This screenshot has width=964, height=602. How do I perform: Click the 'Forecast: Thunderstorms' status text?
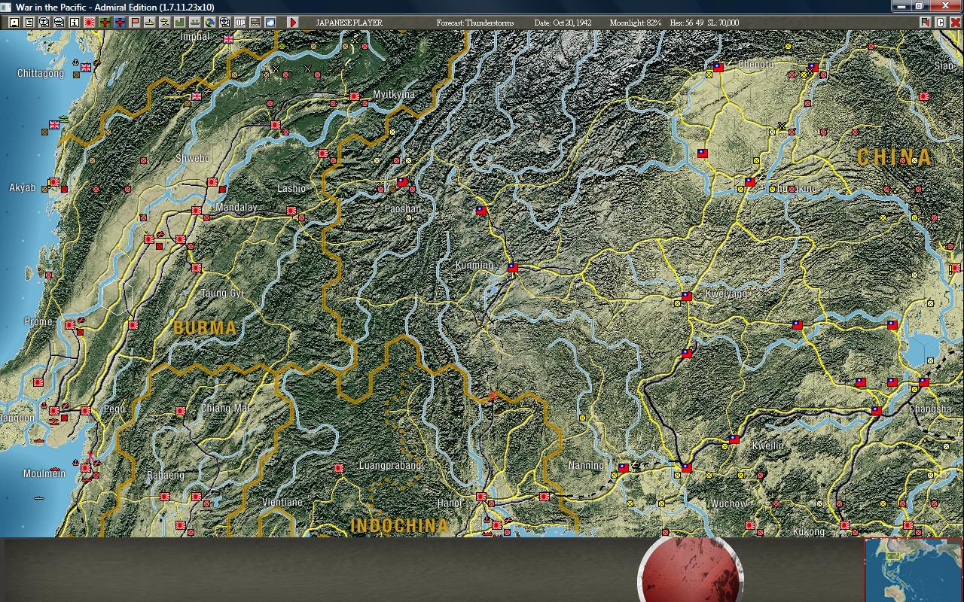point(475,23)
